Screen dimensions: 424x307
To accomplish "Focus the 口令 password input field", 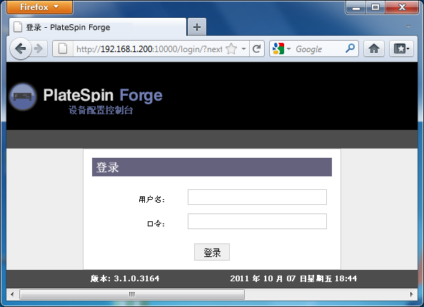I will [257, 221].
